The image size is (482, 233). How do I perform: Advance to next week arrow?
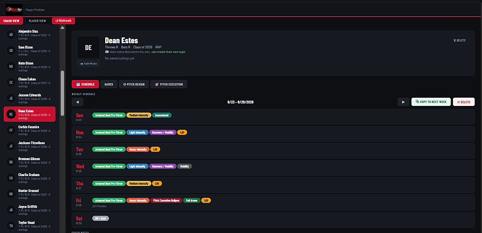[403, 102]
